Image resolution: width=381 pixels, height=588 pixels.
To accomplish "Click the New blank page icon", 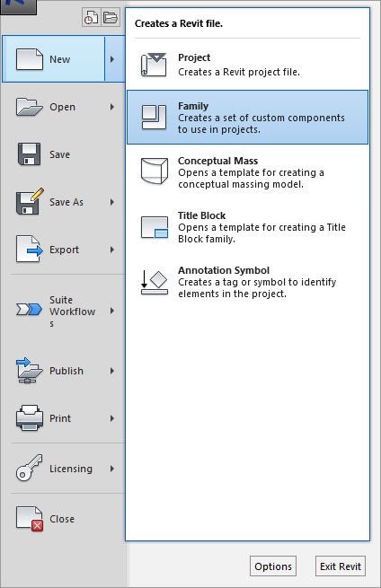I will click(30, 59).
